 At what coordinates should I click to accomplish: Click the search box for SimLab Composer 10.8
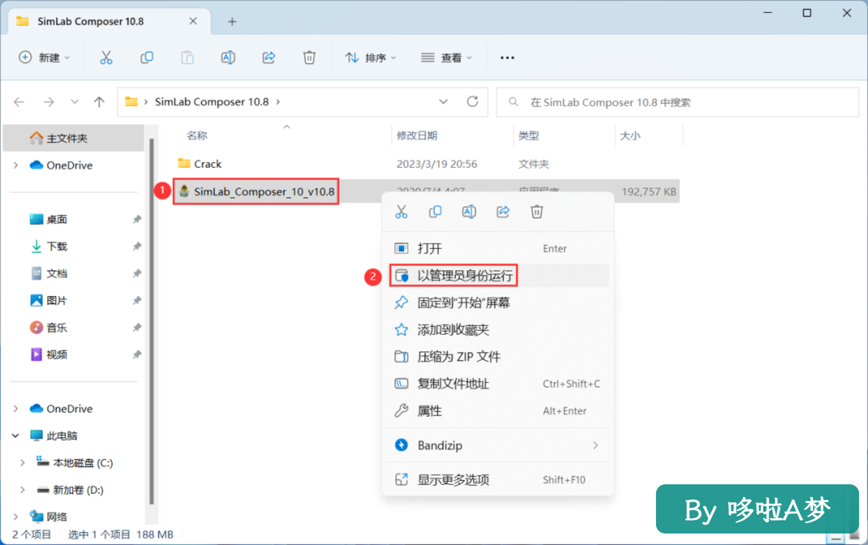point(677,102)
